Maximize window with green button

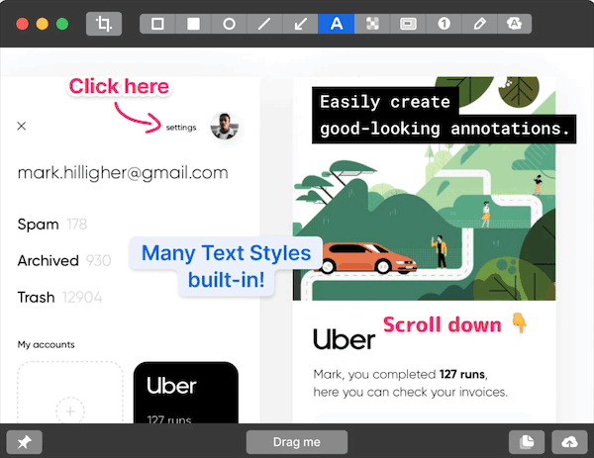click(x=62, y=24)
